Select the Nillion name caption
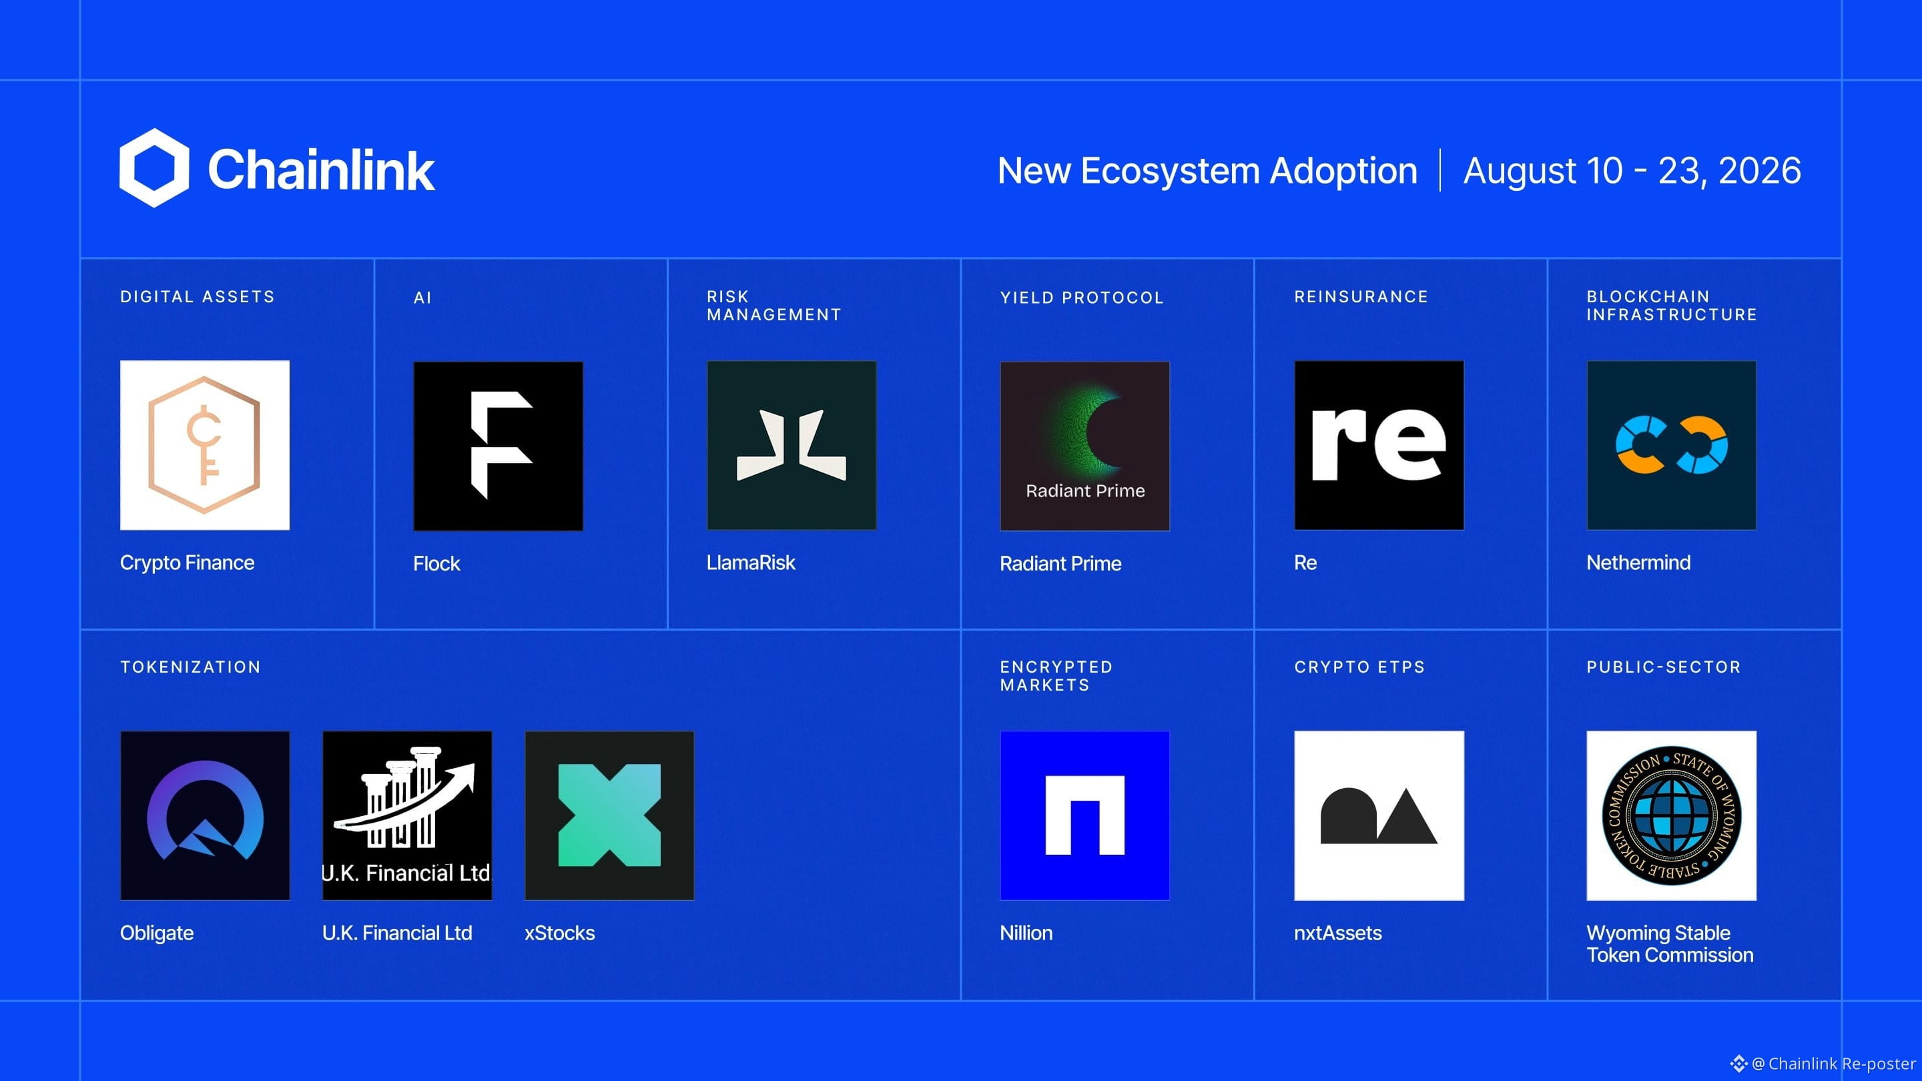Viewport: 1922px width, 1081px height. click(x=1026, y=934)
